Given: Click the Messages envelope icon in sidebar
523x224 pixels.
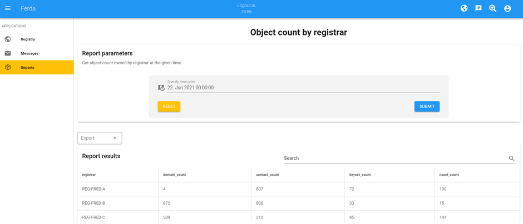Looking at the screenshot, I should [8, 53].
